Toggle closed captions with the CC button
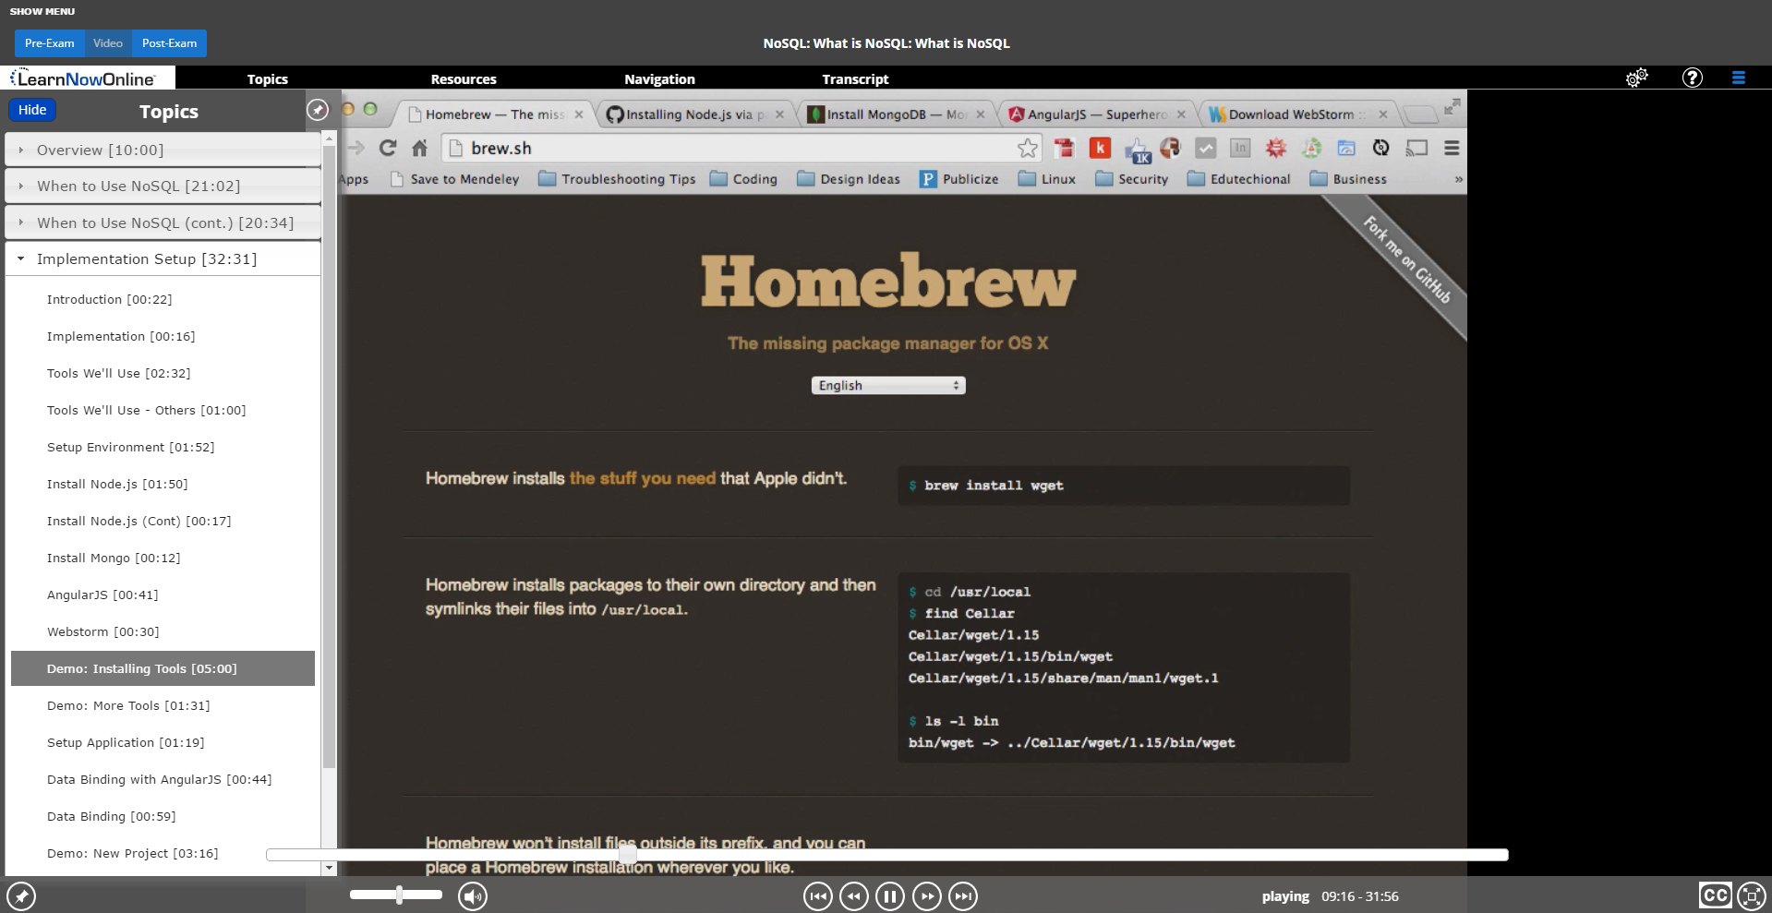 pyautogui.click(x=1715, y=895)
